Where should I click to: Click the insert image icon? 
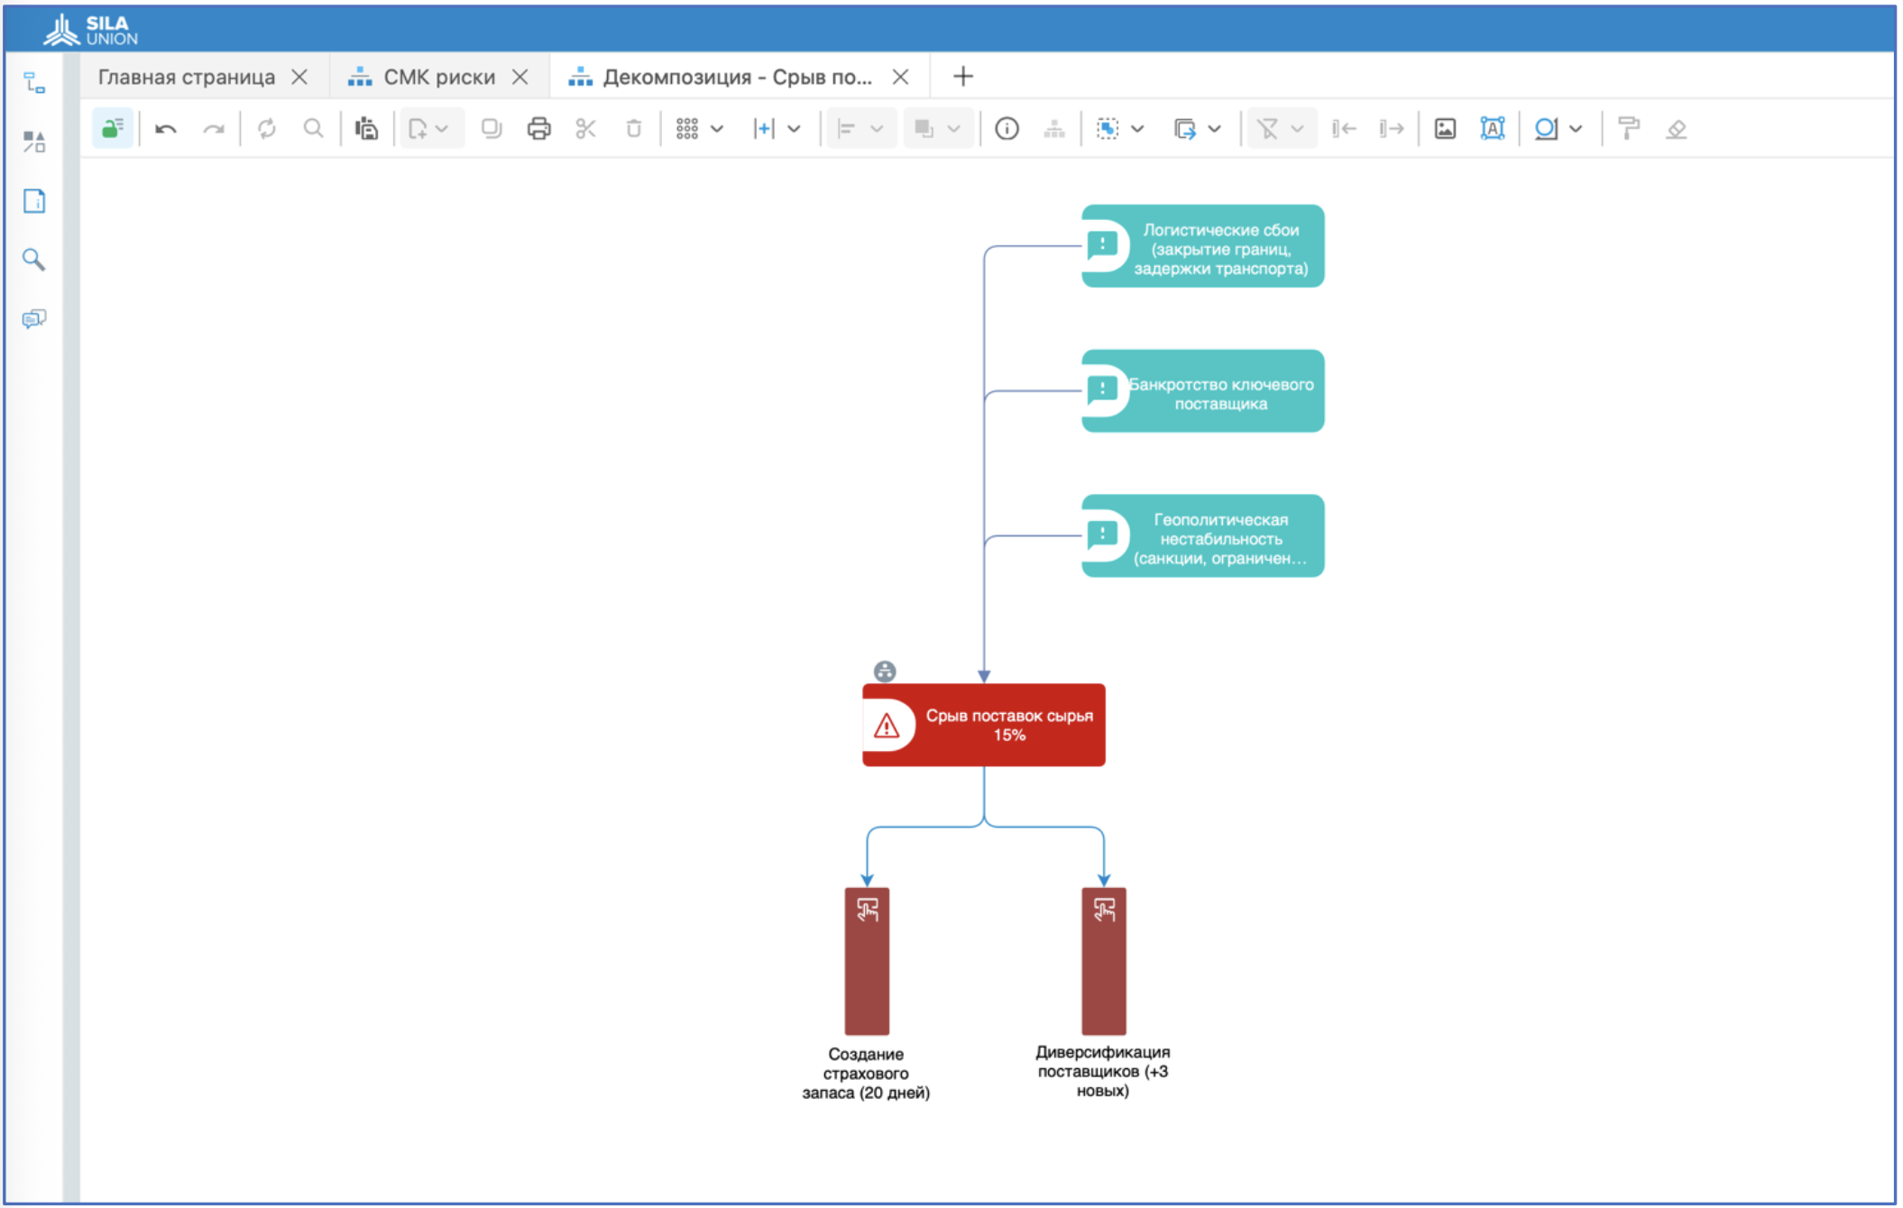tap(1445, 129)
